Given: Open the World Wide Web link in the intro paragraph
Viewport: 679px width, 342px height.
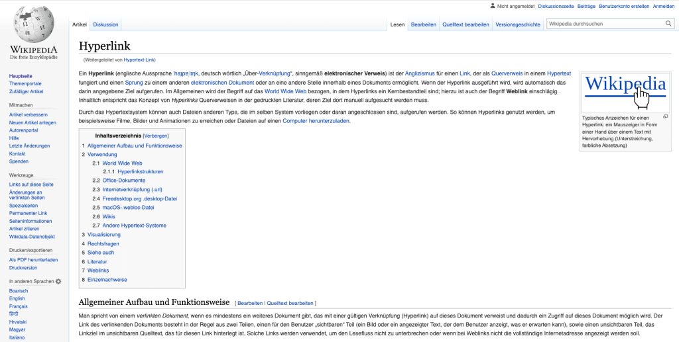Looking at the screenshot, I should pos(285,91).
